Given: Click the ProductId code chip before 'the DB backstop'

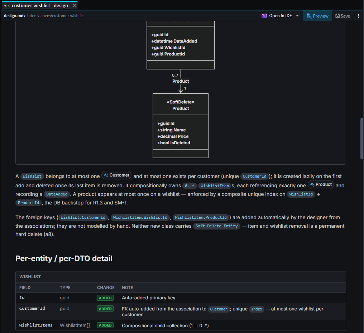Looking at the screenshot, I should pos(29,203).
